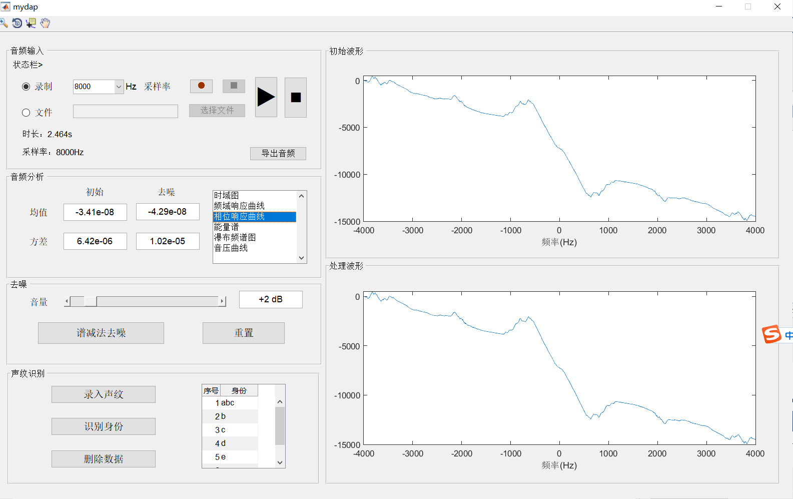Click the gray stop recording button
Viewport: 793px width, 499px height.
point(234,86)
